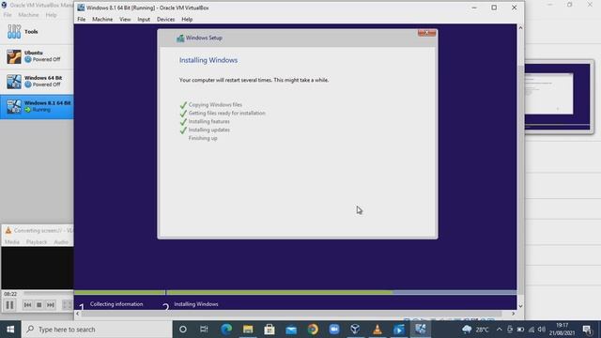601x338 pixels.
Task: Launch Google Chrome from taskbar
Action: click(x=313, y=330)
